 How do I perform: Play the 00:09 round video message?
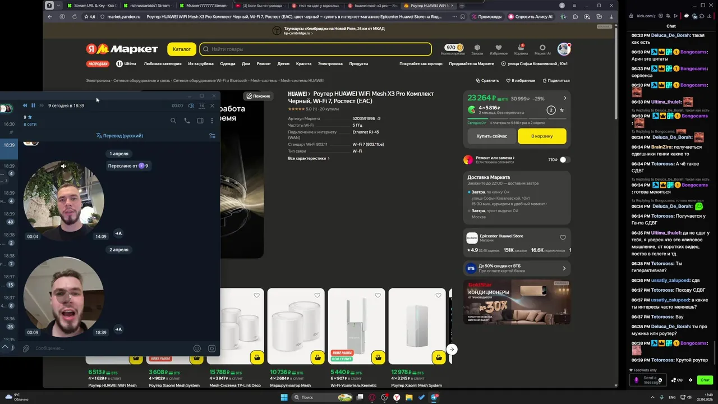[x=63, y=297]
